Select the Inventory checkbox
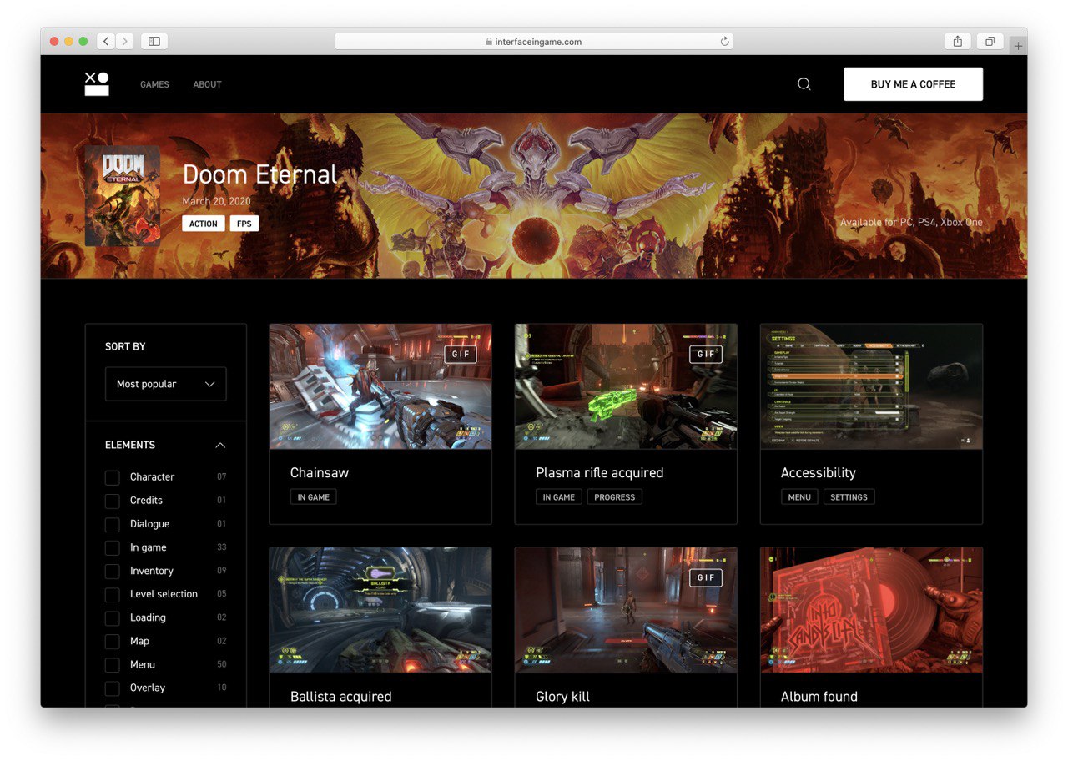 click(x=112, y=571)
